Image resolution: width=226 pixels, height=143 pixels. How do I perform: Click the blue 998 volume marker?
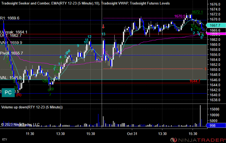click(x=216, y=126)
